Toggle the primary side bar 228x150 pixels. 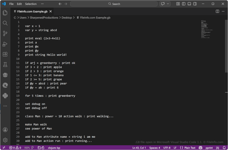tap(184, 4)
